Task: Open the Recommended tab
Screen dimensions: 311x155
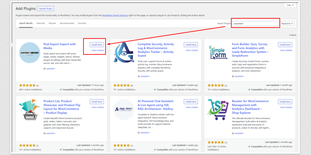Action: point(67,23)
